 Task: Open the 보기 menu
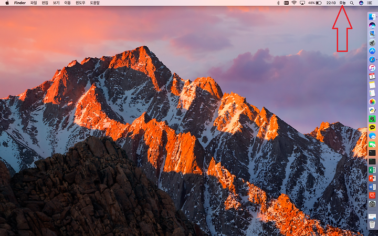[56, 3]
